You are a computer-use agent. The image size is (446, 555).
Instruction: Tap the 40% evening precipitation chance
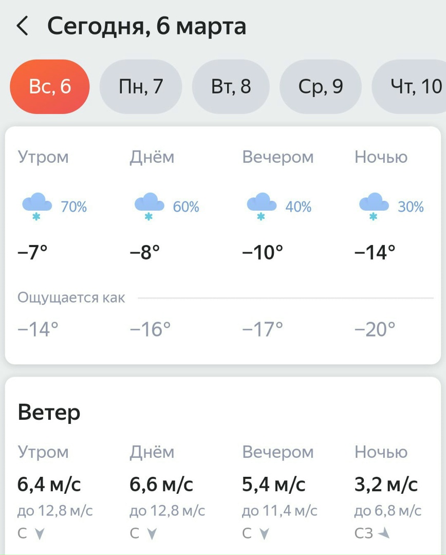pos(299,207)
